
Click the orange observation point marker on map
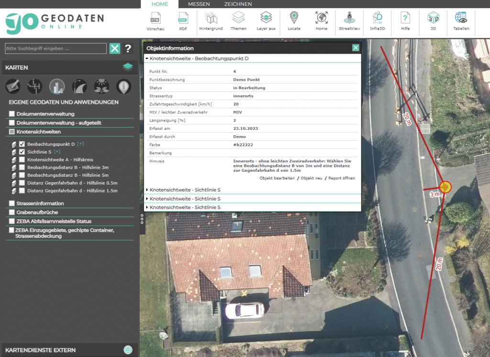(x=445, y=187)
